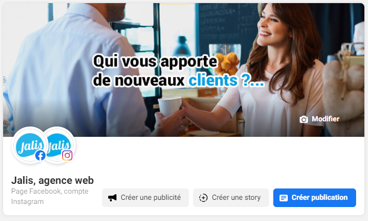Click the blue Créer publication button

tap(315, 198)
